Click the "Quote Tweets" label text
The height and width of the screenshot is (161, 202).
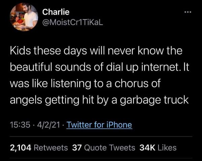(x=109, y=148)
